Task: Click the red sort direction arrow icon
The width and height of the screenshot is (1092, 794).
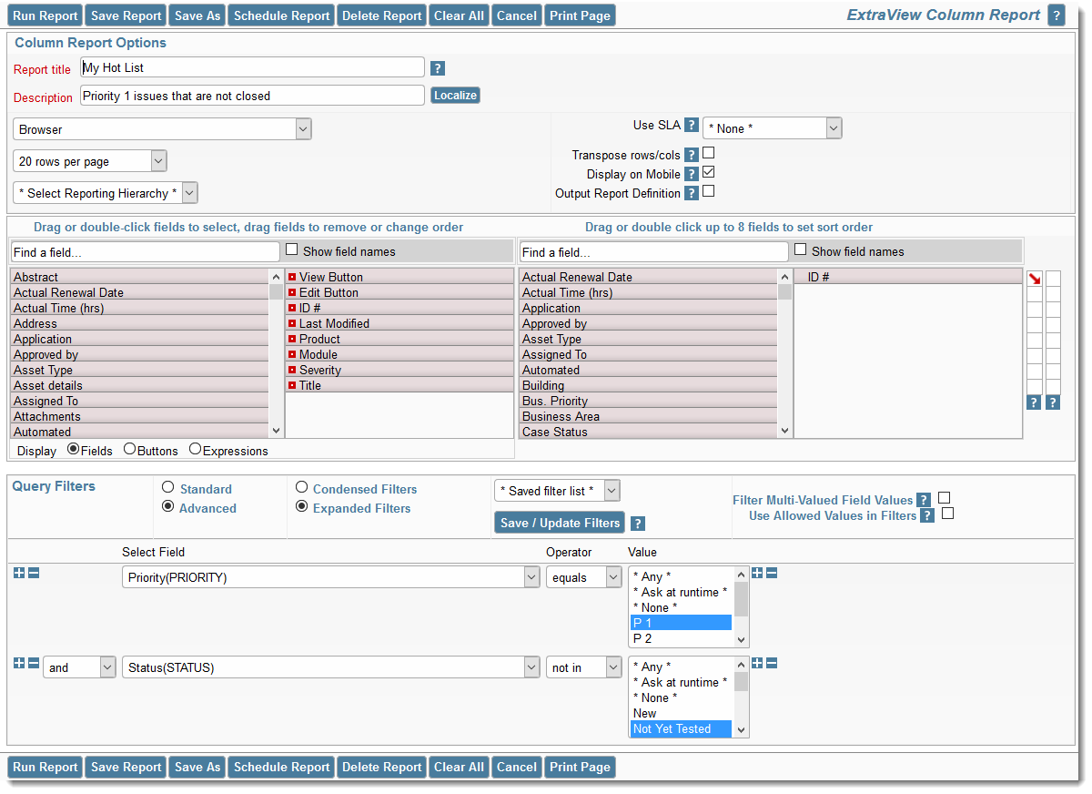Action: tap(1034, 279)
